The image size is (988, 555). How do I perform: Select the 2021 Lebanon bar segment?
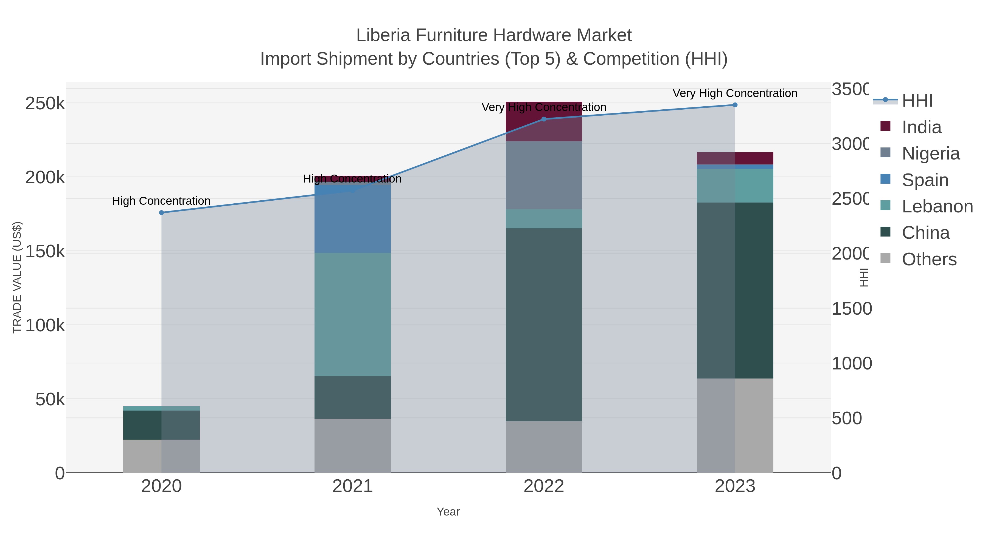pyautogui.click(x=352, y=314)
